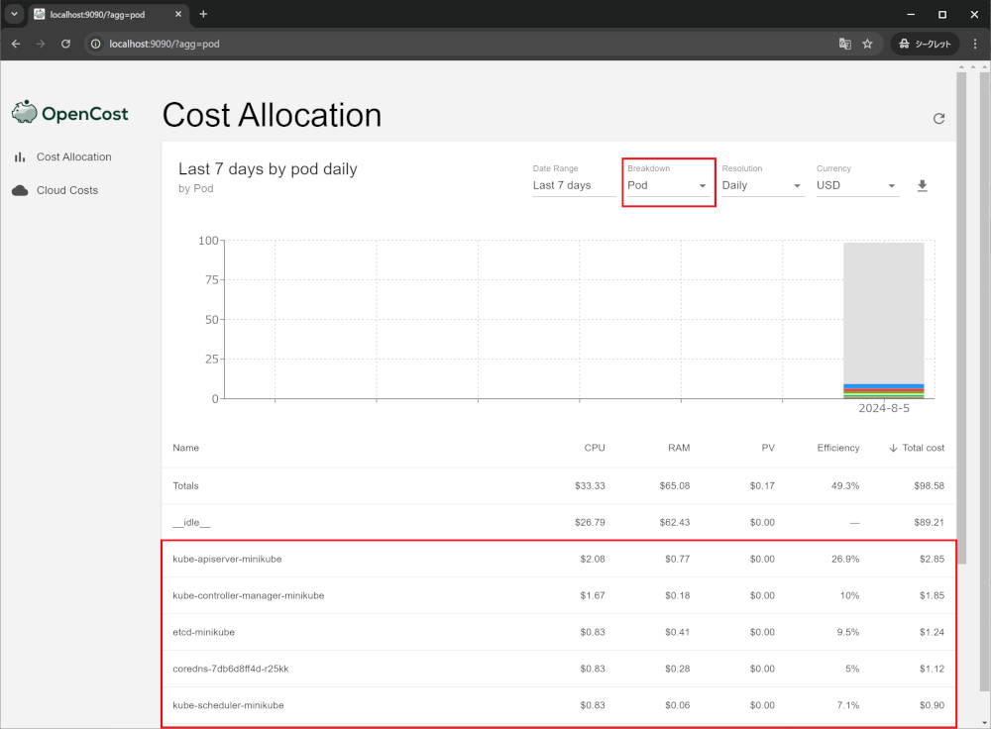Click the Totals efficiency value 49.3%
Viewport: 991px width, 729px height.
(845, 485)
